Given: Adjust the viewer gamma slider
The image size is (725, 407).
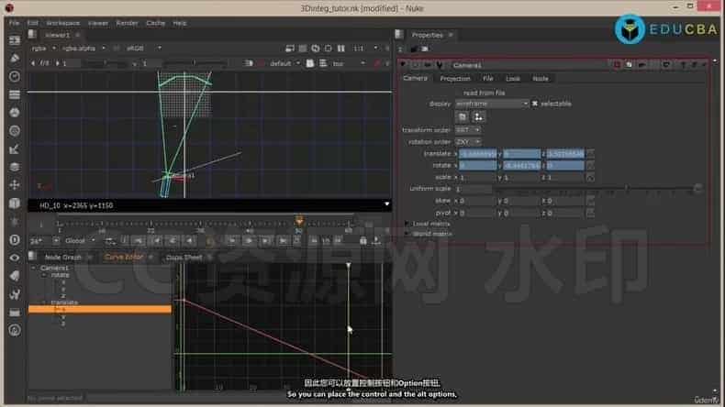Looking at the screenshot, I should click(x=194, y=63).
